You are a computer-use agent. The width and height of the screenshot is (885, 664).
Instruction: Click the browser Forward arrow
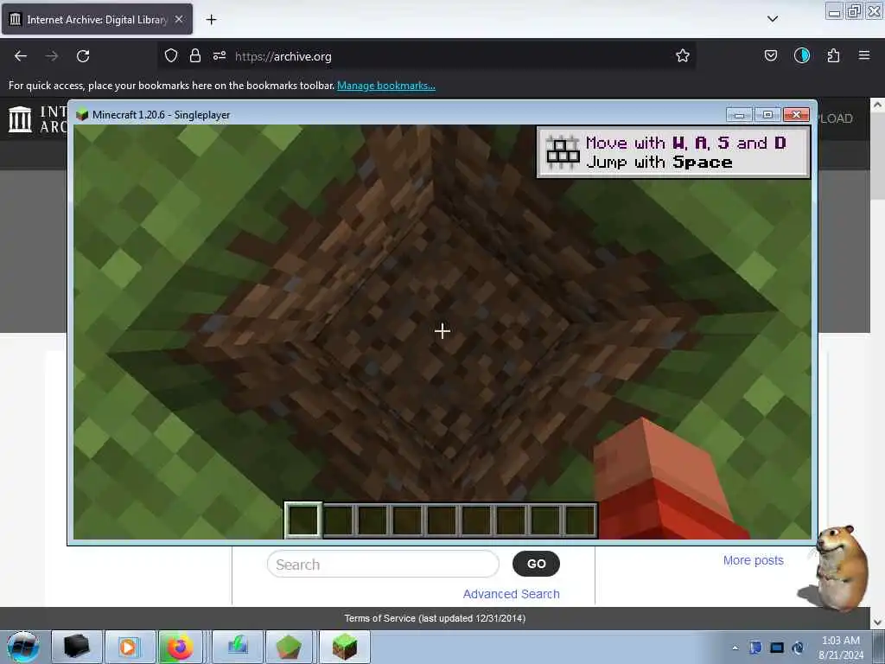tap(51, 56)
